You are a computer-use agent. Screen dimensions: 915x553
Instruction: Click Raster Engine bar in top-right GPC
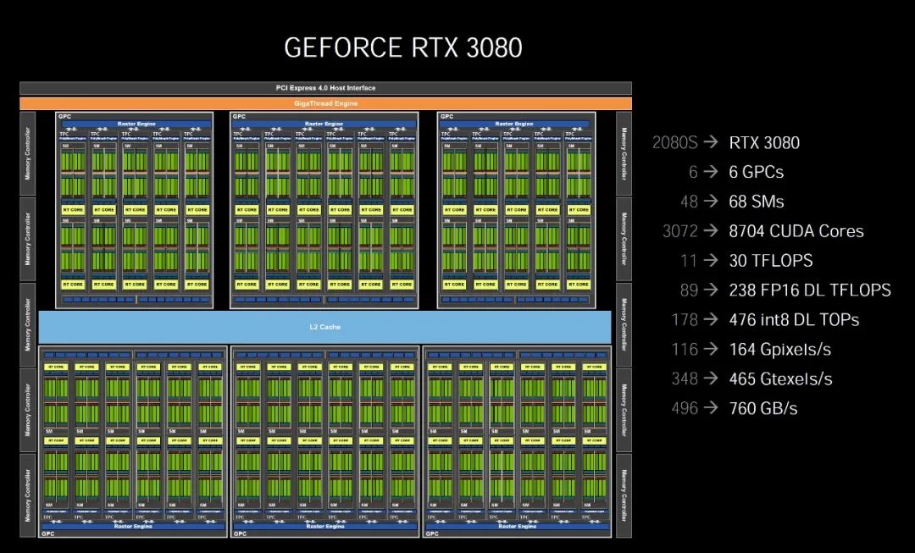515,124
